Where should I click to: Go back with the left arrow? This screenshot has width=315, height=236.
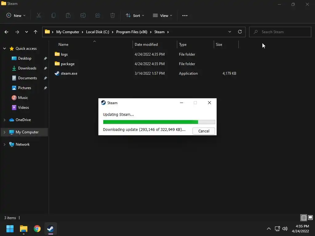click(6, 32)
